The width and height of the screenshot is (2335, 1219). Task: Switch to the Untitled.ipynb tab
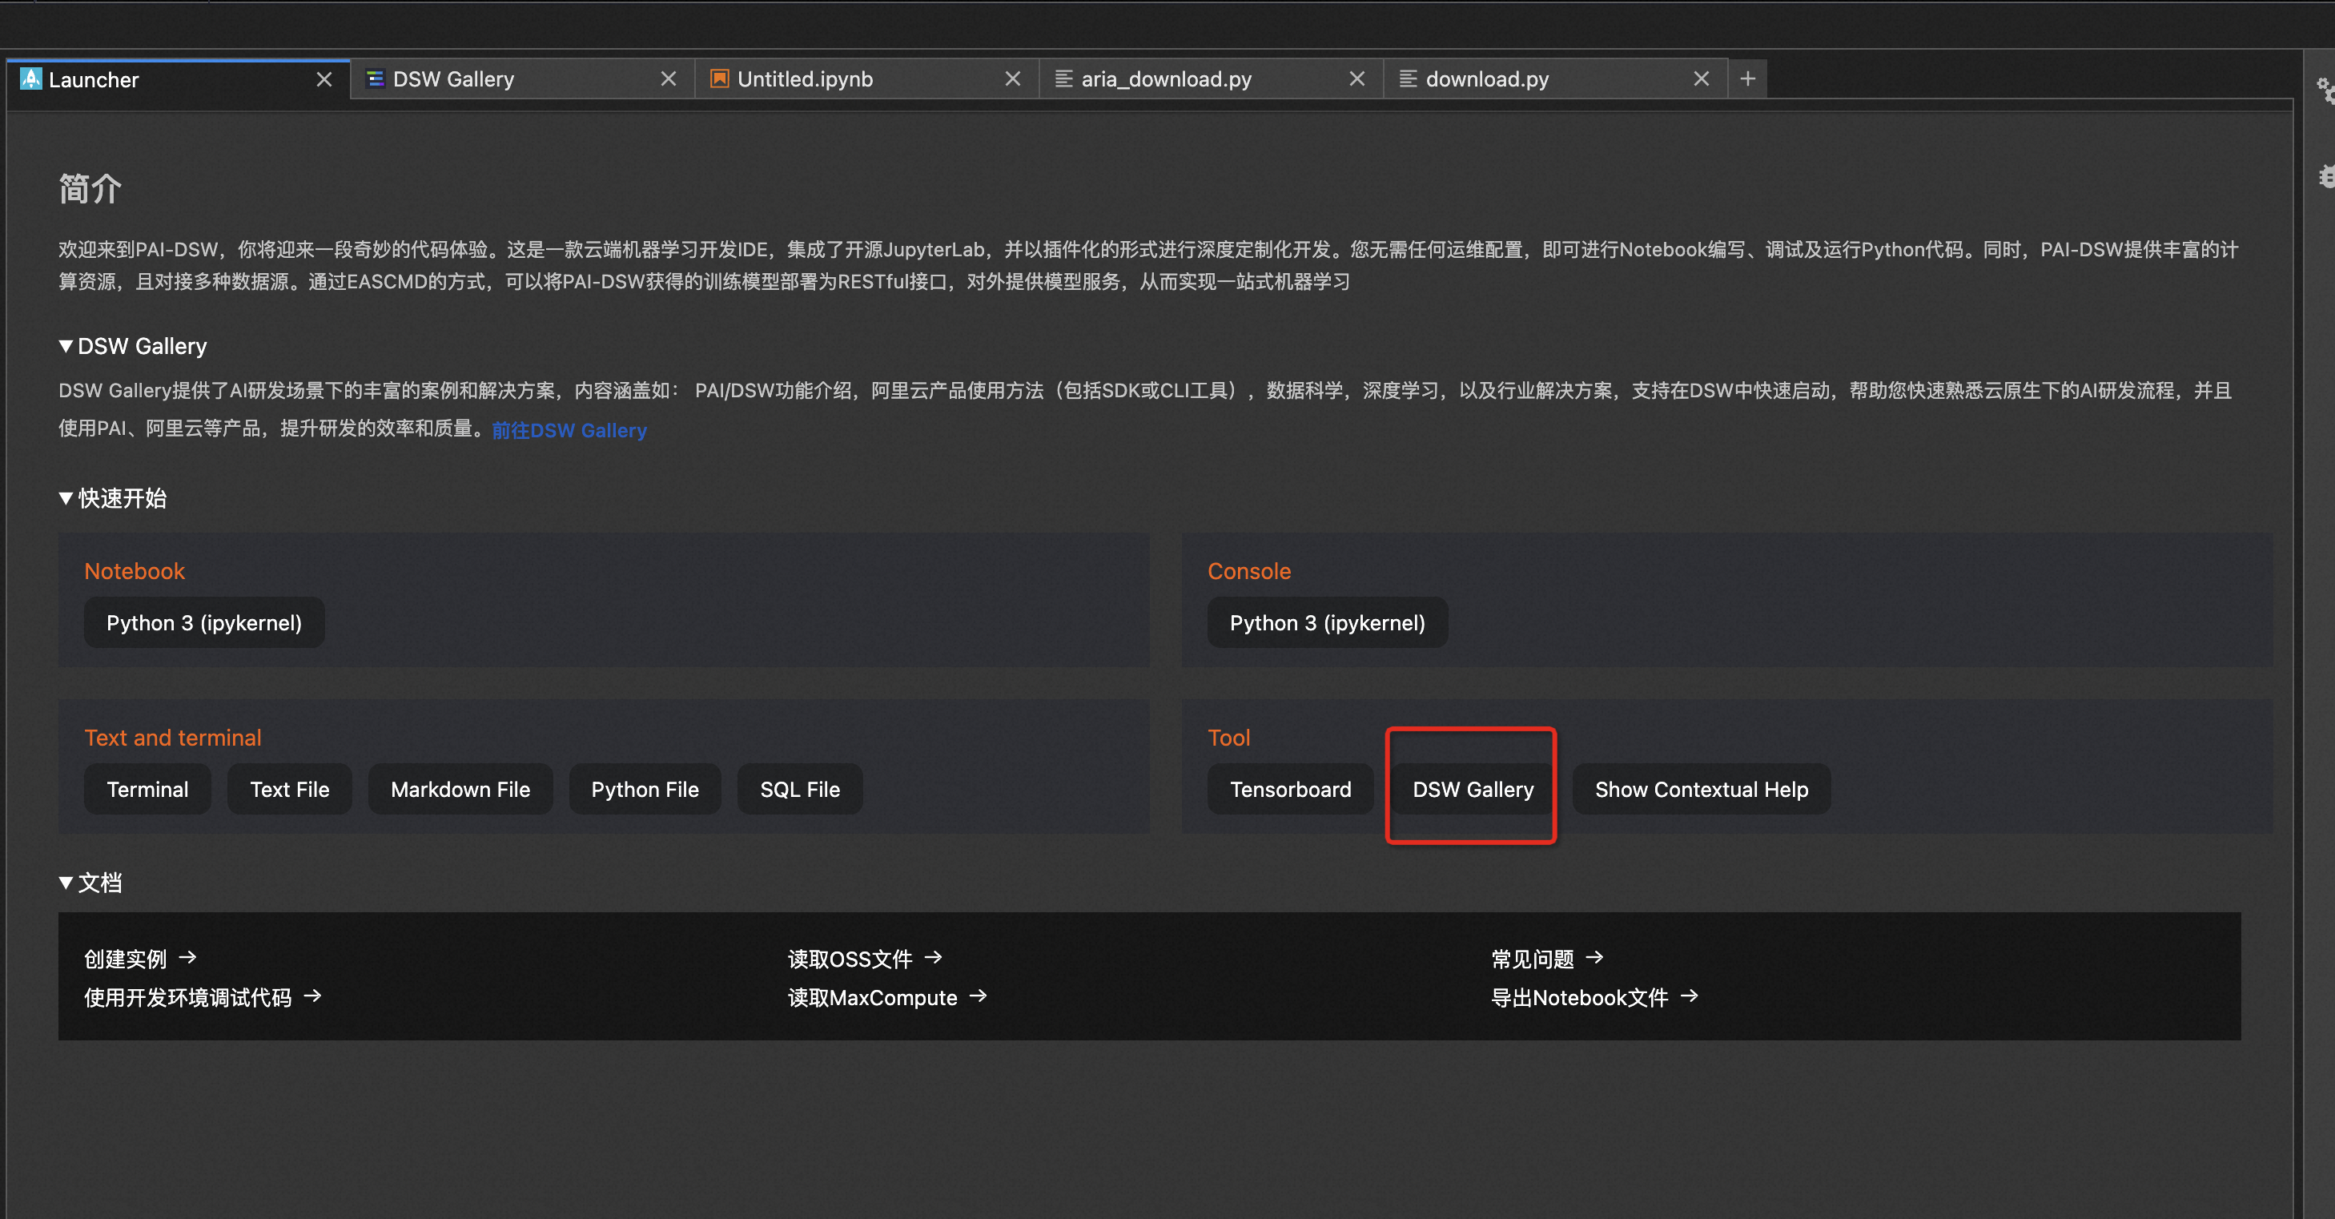805,78
